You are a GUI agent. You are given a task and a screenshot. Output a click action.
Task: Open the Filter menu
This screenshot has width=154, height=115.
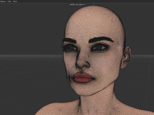[9, 1]
